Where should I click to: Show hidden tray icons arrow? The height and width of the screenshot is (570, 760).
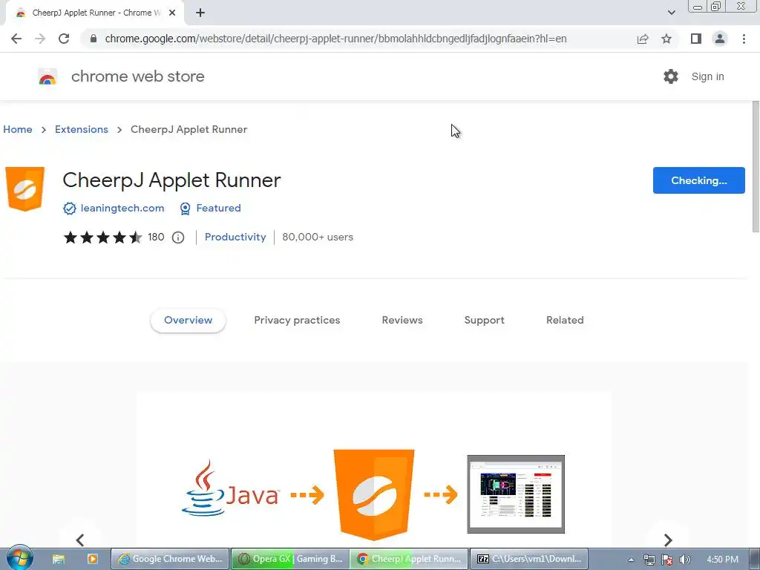(x=631, y=560)
